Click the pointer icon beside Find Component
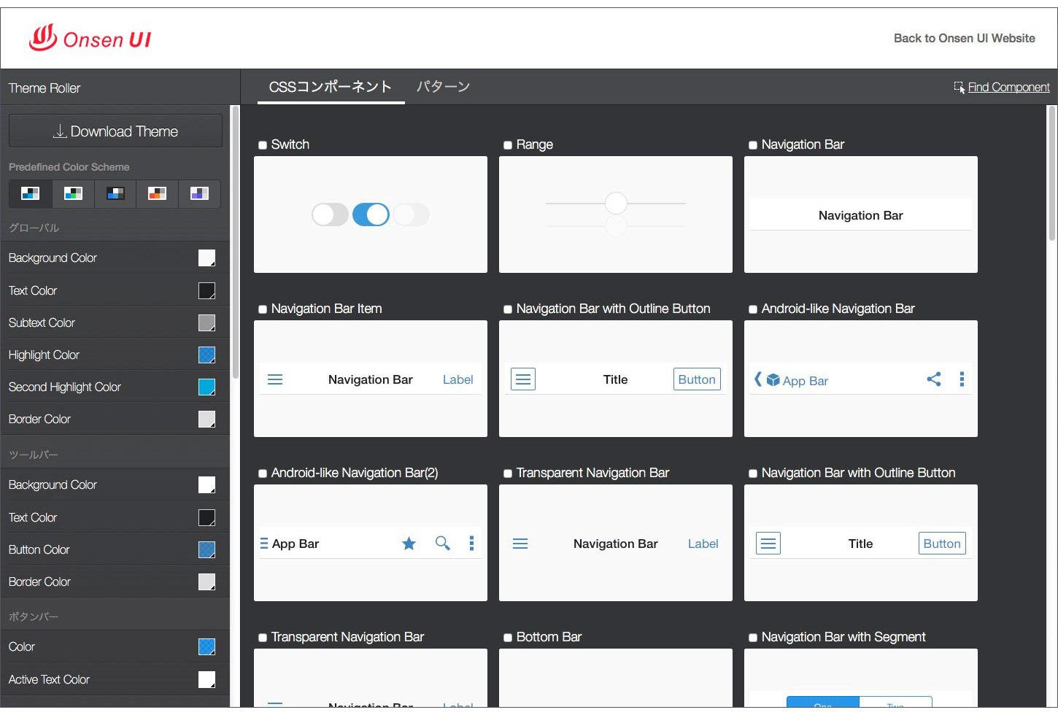1058x715 pixels. [x=959, y=88]
